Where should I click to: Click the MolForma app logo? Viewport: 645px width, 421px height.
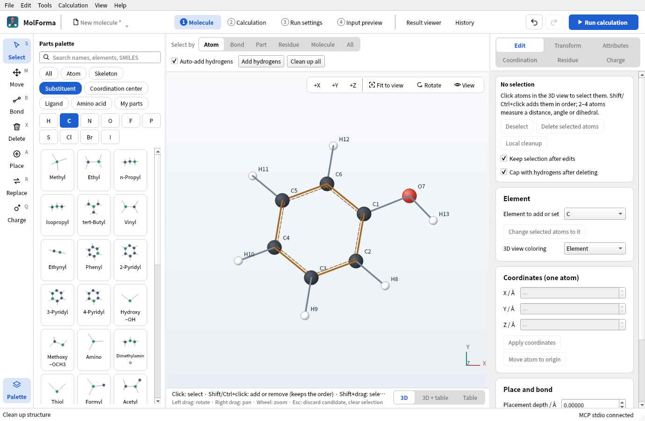pyautogui.click(x=13, y=22)
